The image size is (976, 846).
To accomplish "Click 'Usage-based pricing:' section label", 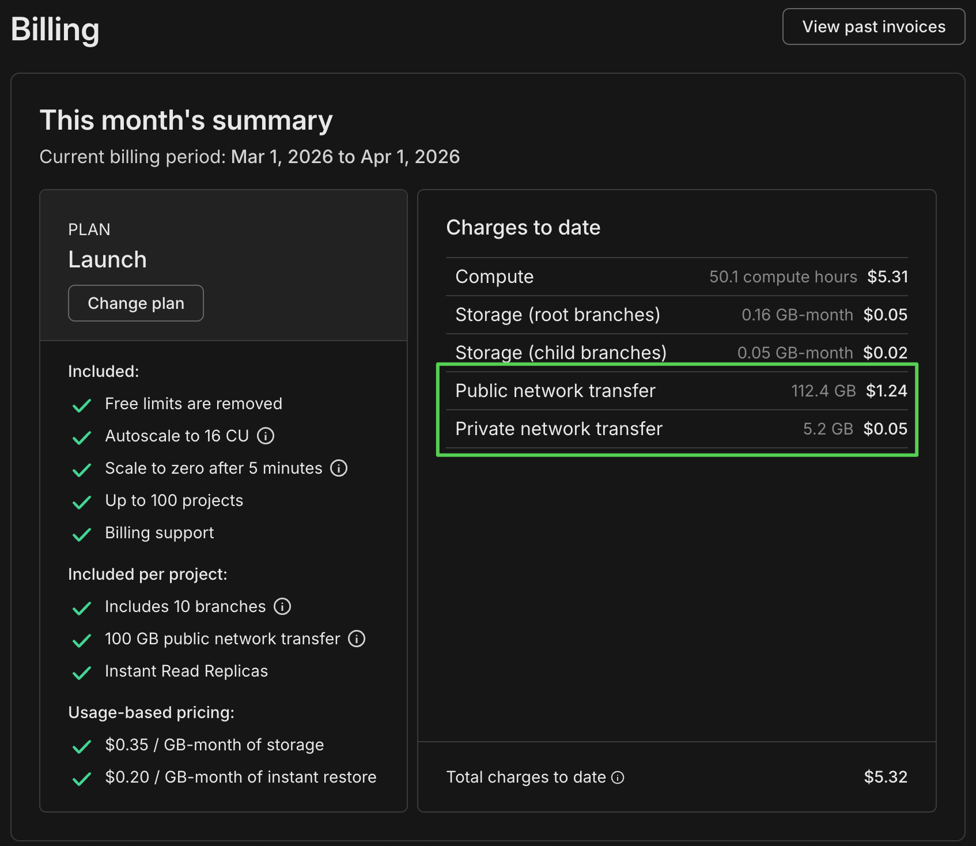I will pos(152,712).
